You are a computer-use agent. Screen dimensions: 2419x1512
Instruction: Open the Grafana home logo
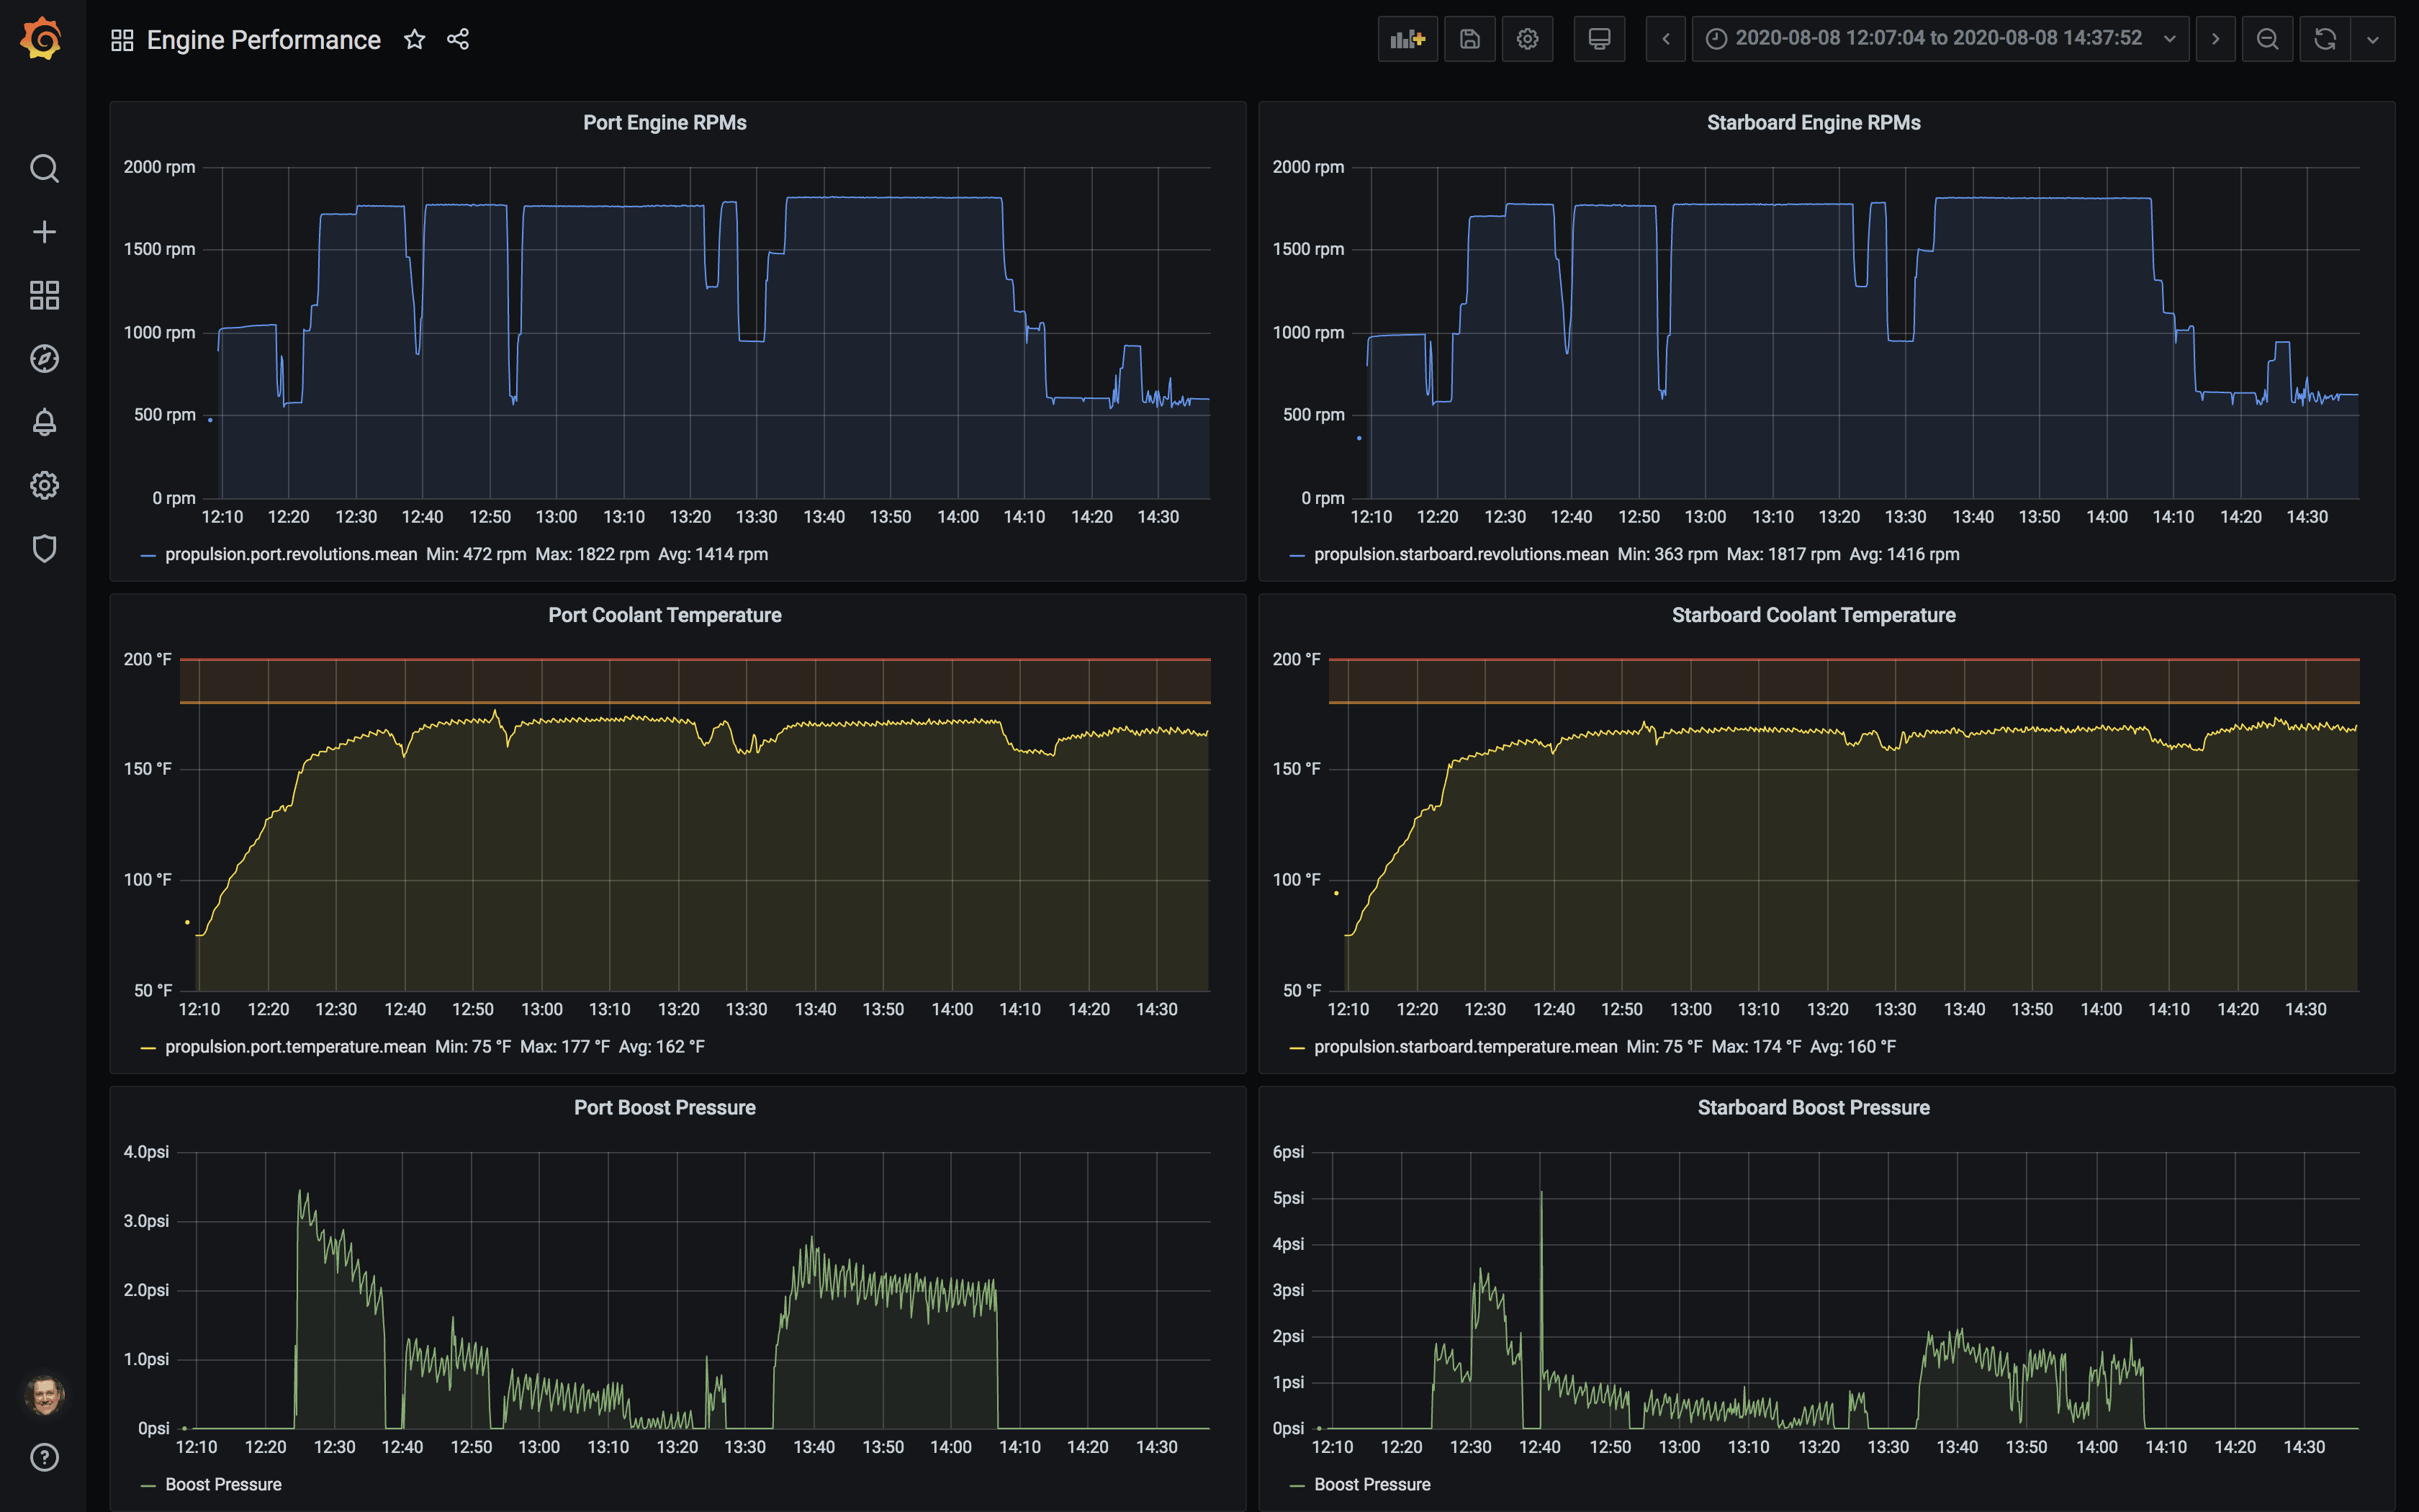click(x=42, y=39)
